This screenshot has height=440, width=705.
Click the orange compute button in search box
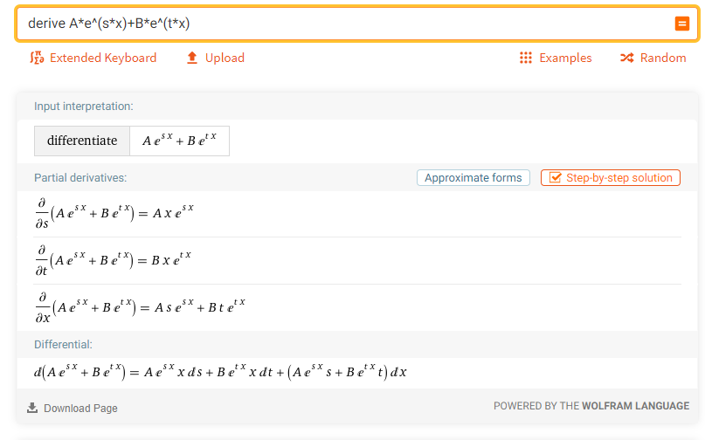click(x=682, y=24)
